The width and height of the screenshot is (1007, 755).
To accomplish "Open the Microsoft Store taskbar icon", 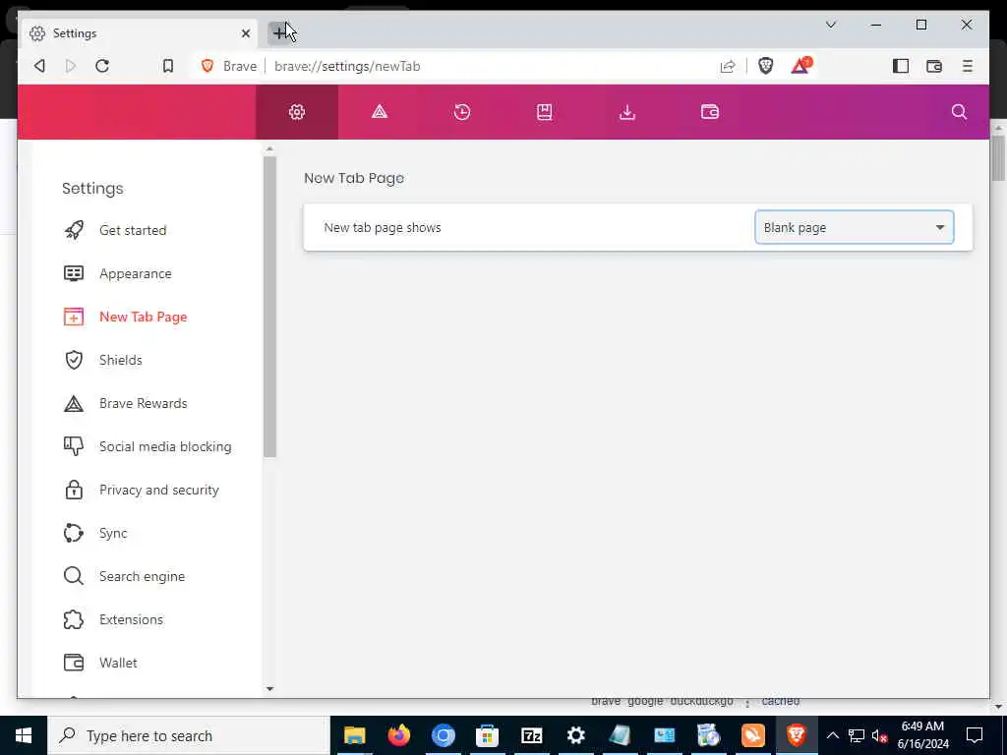I will coord(488,735).
